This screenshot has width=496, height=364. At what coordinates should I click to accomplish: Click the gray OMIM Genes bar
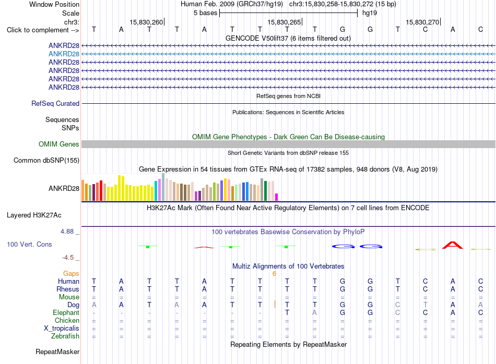pyautogui.click(x=288, y=144)
